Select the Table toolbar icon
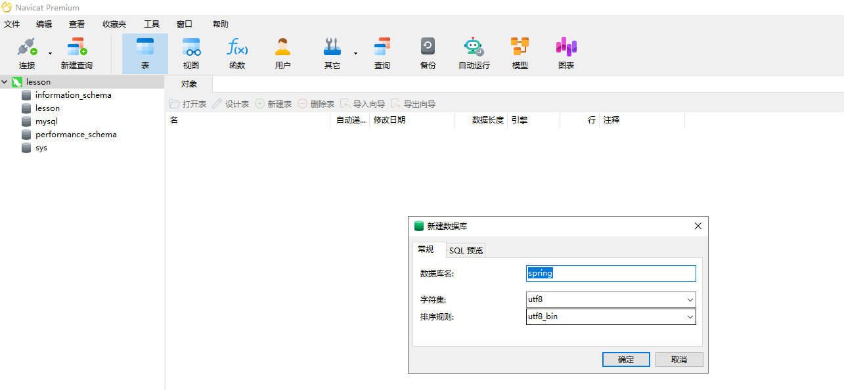Screen dimensions: 844x390 [x=145, y=53]
